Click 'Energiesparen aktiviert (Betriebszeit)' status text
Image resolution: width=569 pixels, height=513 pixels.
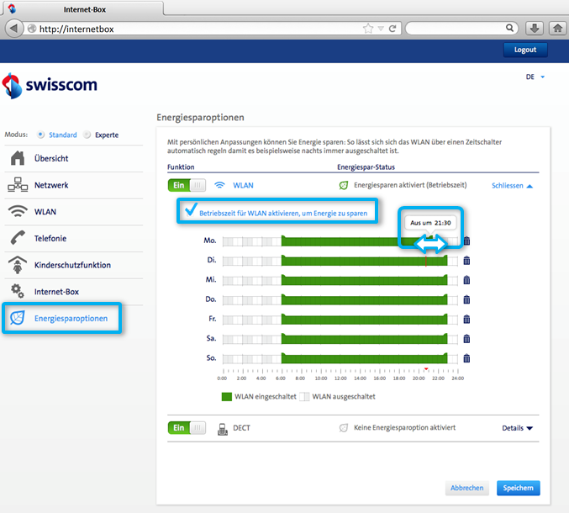coord(410,185)
